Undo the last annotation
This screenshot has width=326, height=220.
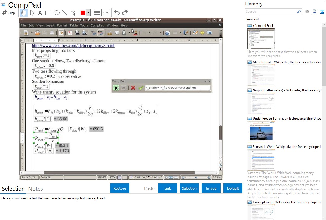[x=117, y=13]
